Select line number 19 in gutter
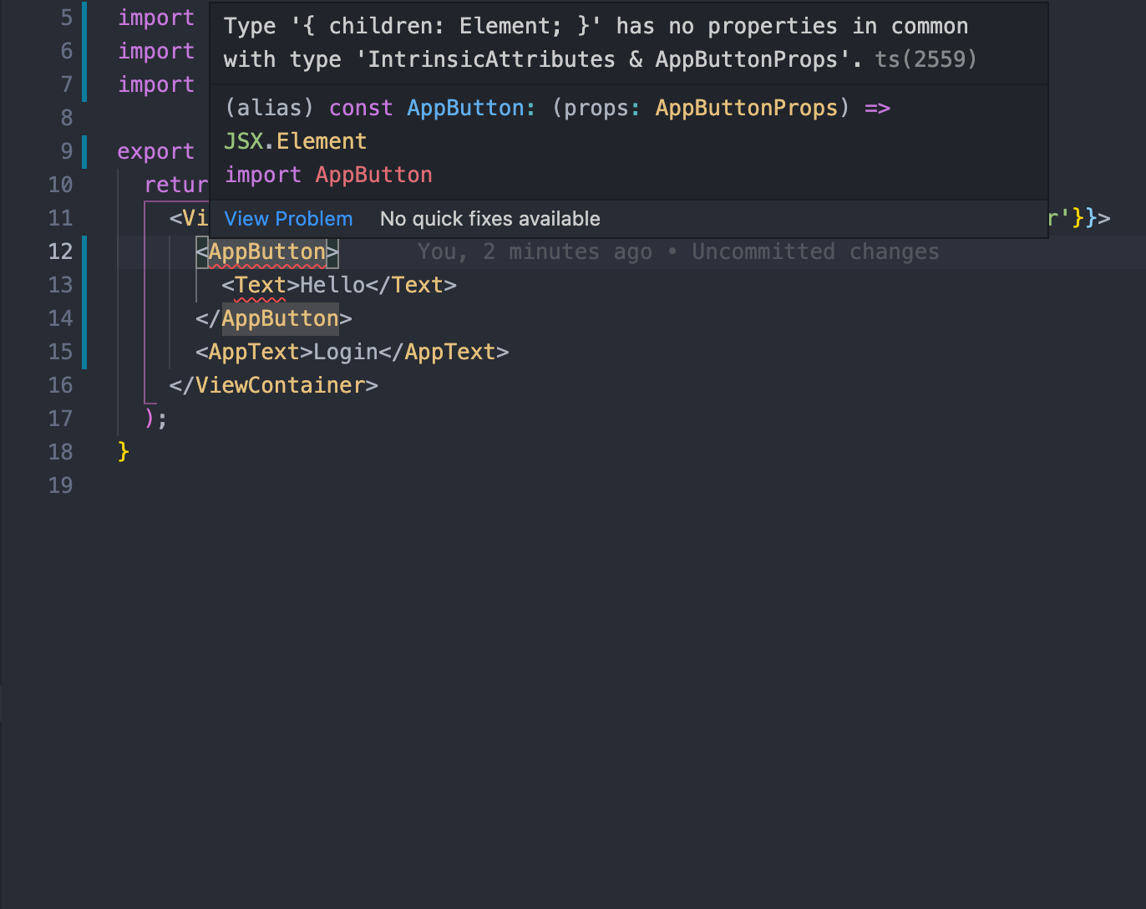The image size is (1146, 909). [x=61, y=485]
